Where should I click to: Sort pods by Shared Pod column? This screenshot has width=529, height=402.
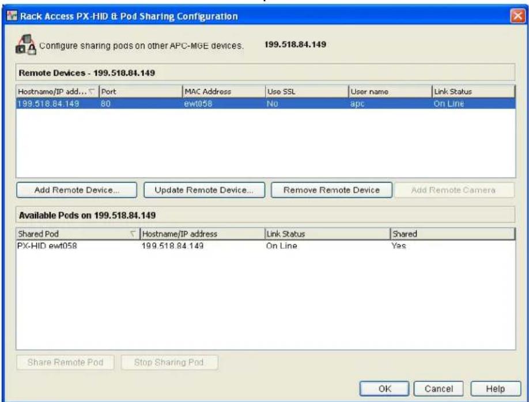(78, 234)
